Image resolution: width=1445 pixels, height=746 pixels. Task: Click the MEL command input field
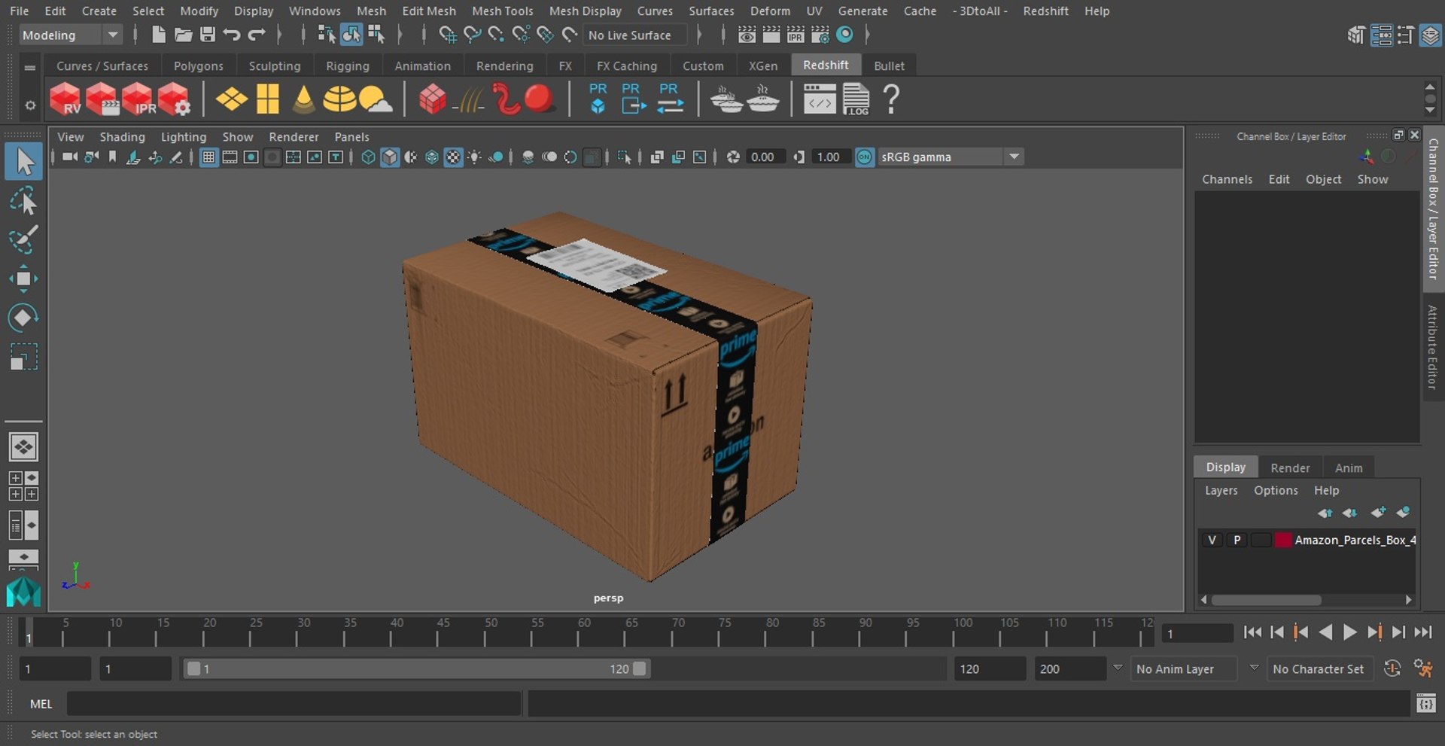(x=294, y=704)
